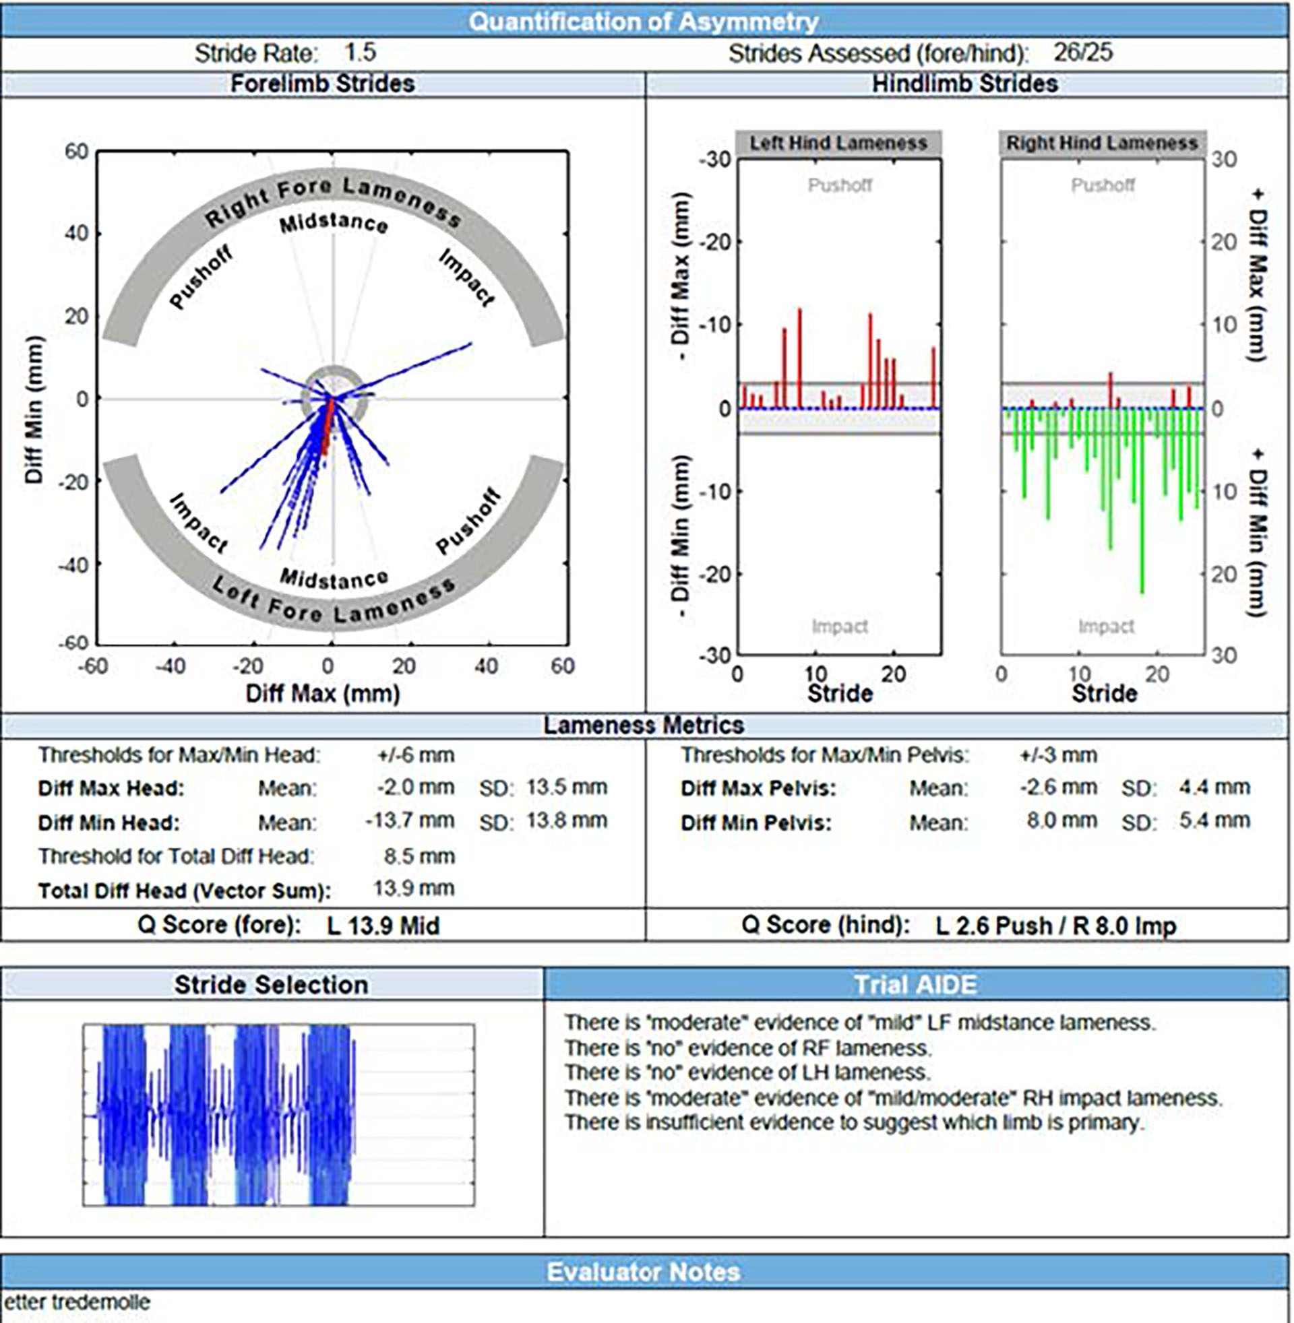Viewport: 1294px width, 1323px height.
Task: Click the Q Score (fore) value
Action: coord(383,925)
